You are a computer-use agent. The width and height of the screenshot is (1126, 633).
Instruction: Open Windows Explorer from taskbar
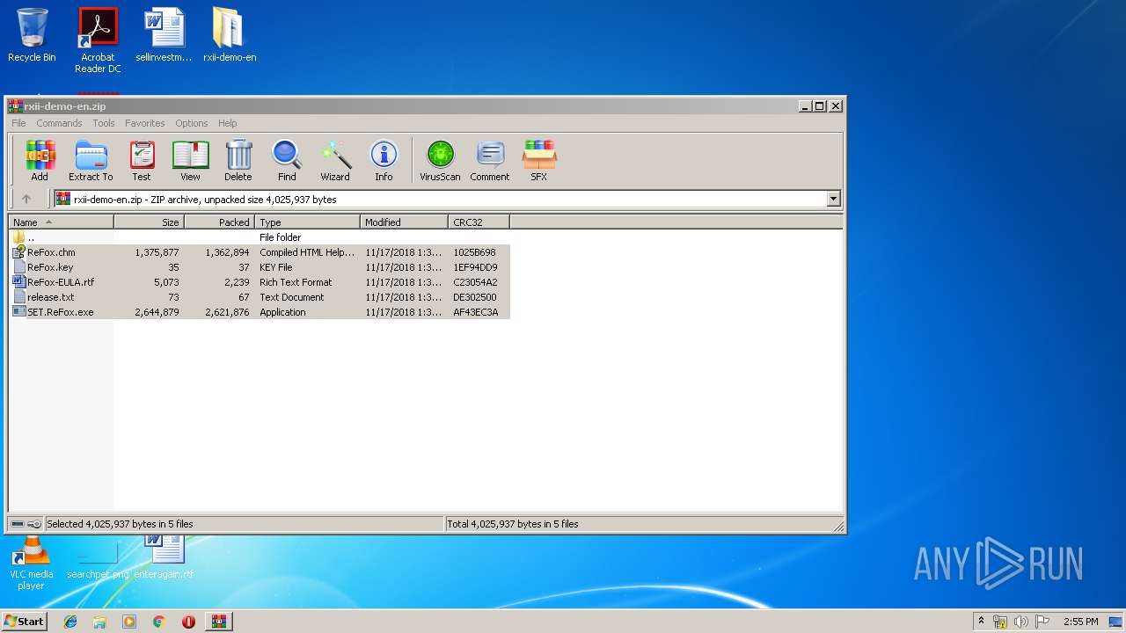pyautogui.click(x=99, y=622)
